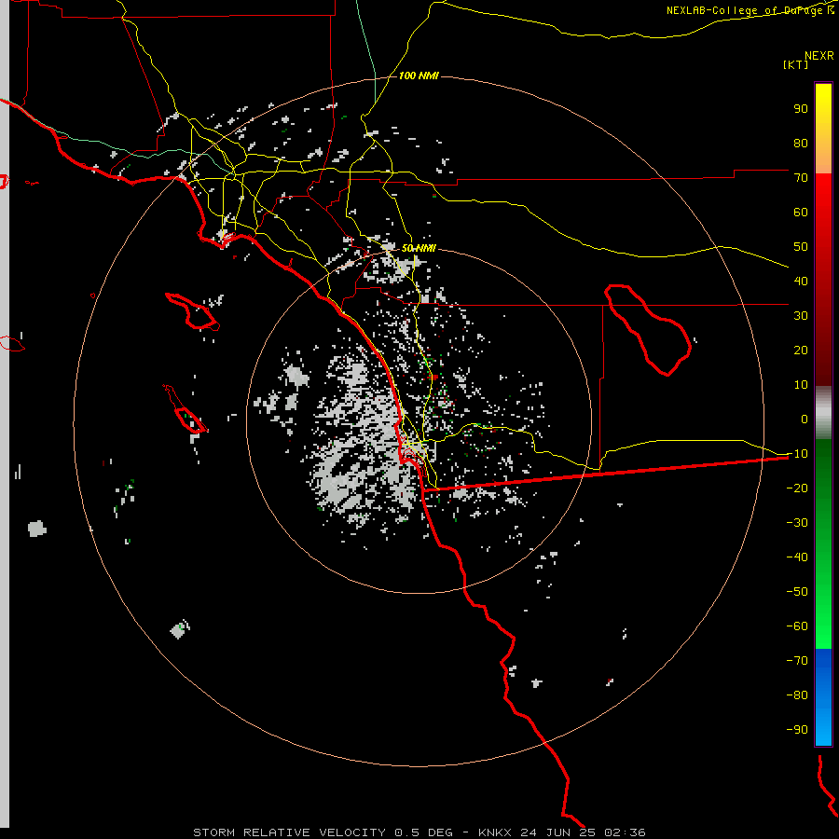Click the -90 scale value
The height and width of the screenshot is (839, 839).
pyautogui.click(x=797, y=729)
